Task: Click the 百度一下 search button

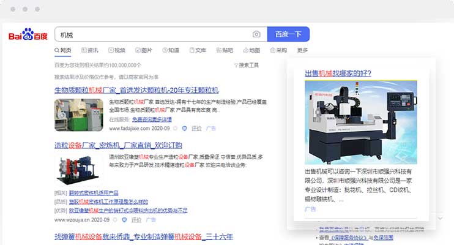Action: pyautogui.click(x=288, y=34)
